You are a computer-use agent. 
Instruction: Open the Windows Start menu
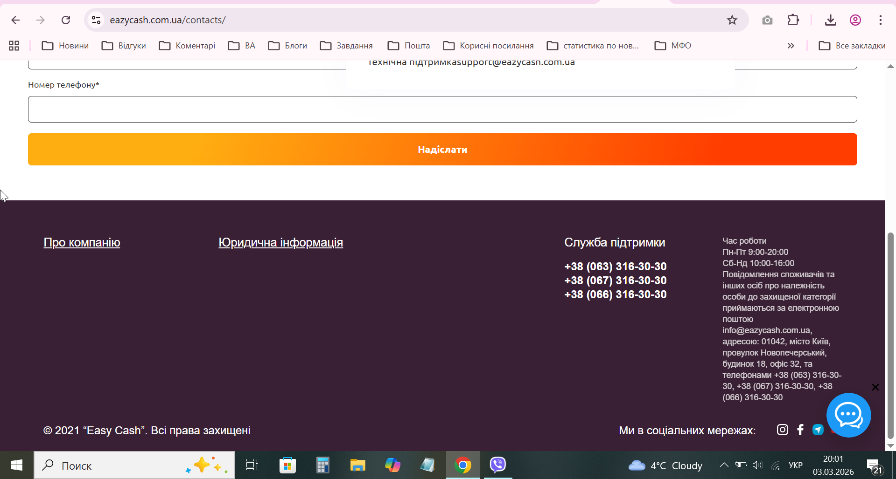pyautogui.click(x=17, y=465)
